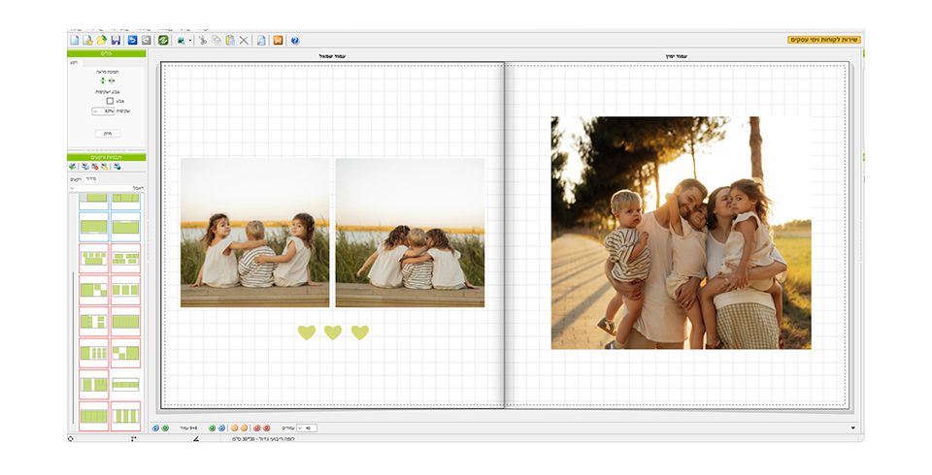Click the clipboard paste icon
Image resolution: width=932 pixels, height=475 pixels.
pyautogui.click(x=230, y=41)
